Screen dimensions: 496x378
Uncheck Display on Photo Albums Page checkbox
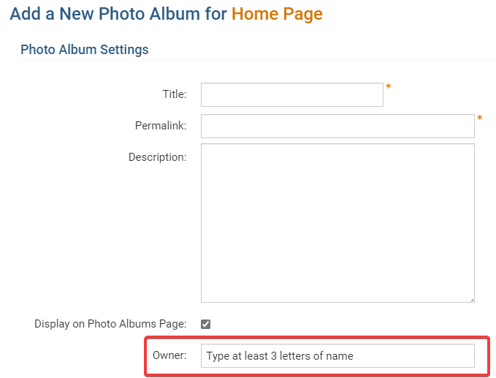point(206,324)
